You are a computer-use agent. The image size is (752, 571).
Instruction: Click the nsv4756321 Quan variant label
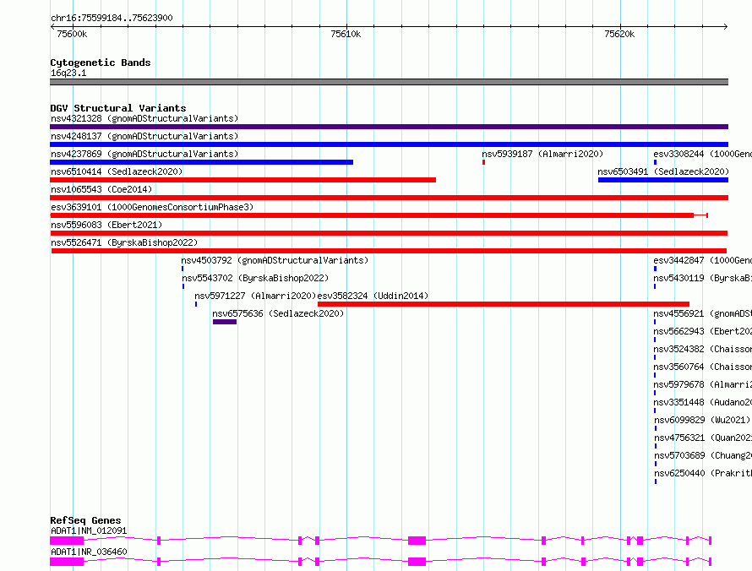[703, 438]
